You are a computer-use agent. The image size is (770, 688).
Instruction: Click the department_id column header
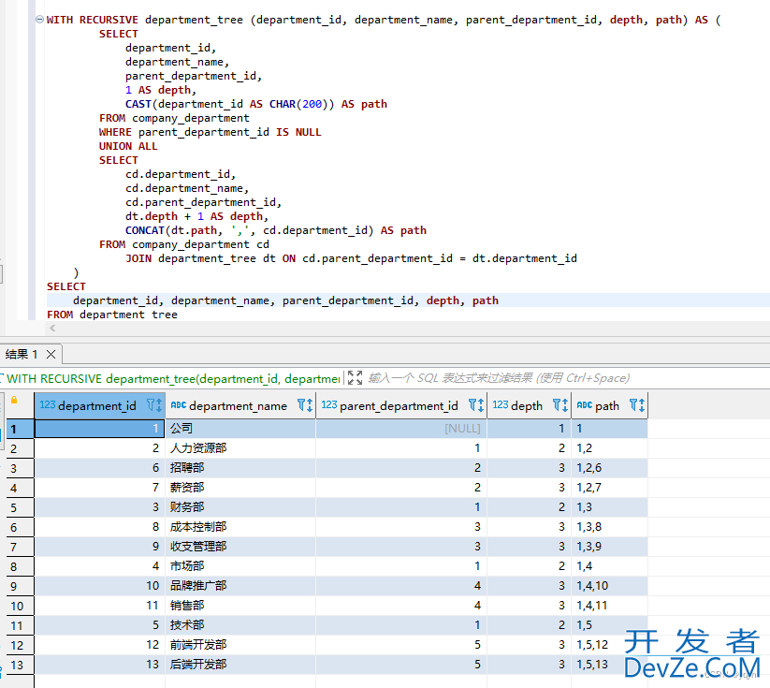(100, 405)
